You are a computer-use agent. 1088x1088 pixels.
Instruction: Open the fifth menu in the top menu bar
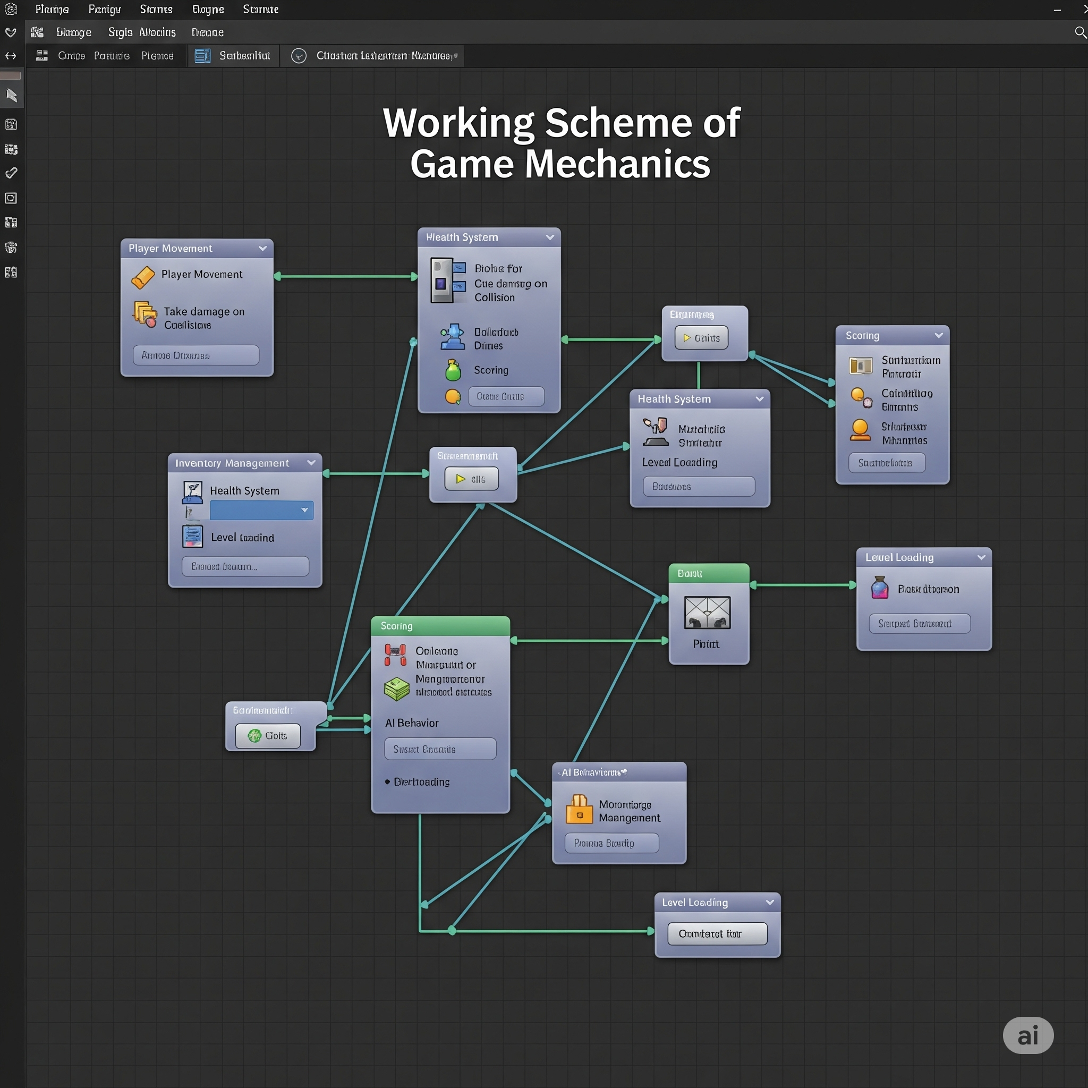pos(260,9)
